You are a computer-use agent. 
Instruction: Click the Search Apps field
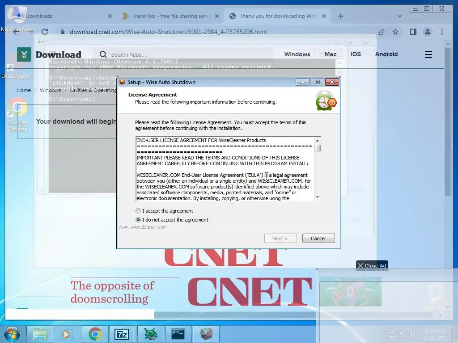(187, 54)
